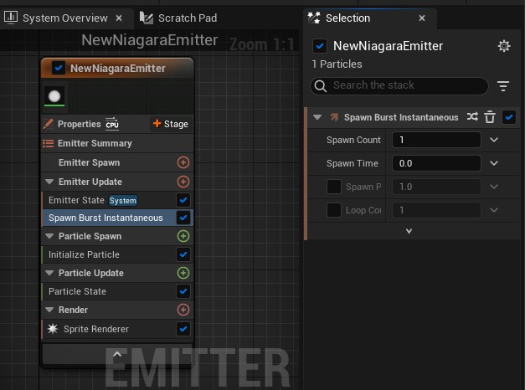525x390 pixels.
Task: Open Spawn Probability dropdown arrow
Action: click(494, 187)
